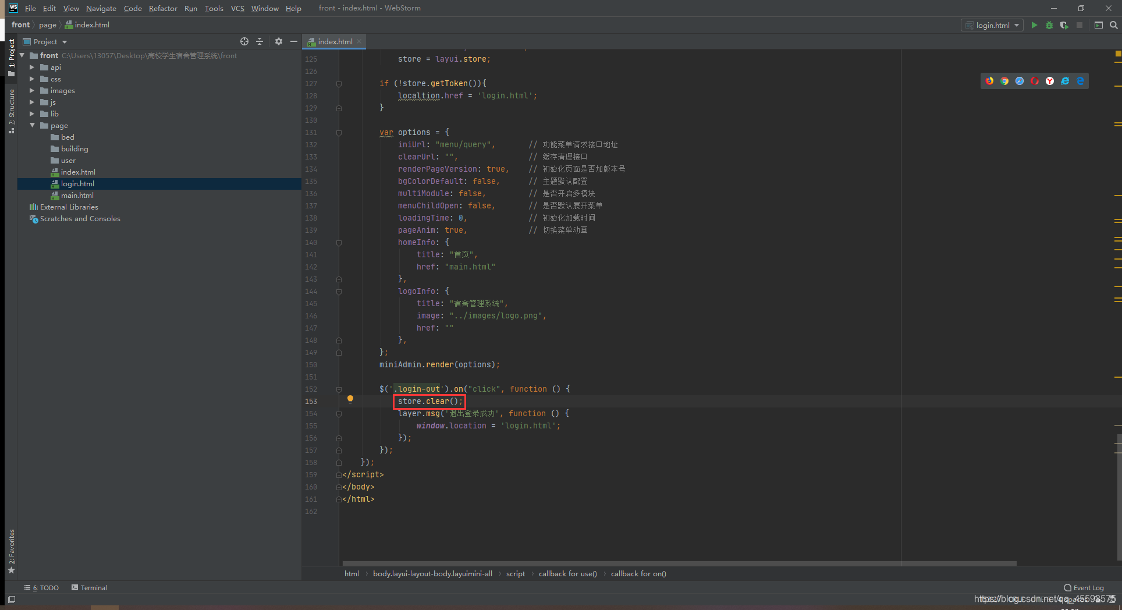Click the Locate/Scroll from Source target icon
Image resolution: width=1122 pixels, height=610 pixels.
click(244, 41)
